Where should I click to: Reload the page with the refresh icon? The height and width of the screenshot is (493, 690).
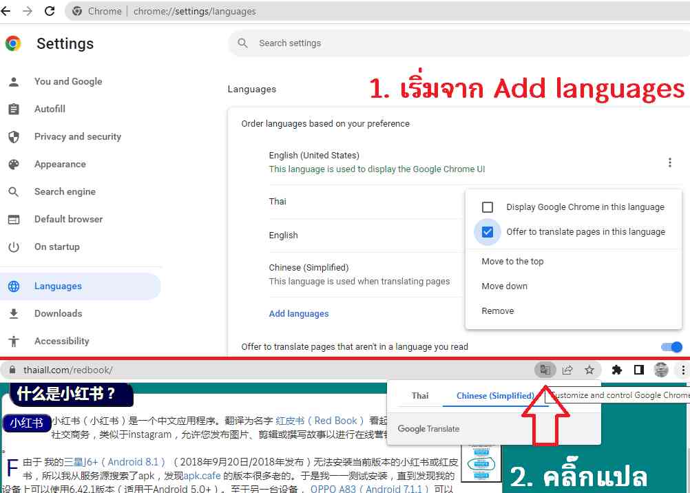point(50,11)
